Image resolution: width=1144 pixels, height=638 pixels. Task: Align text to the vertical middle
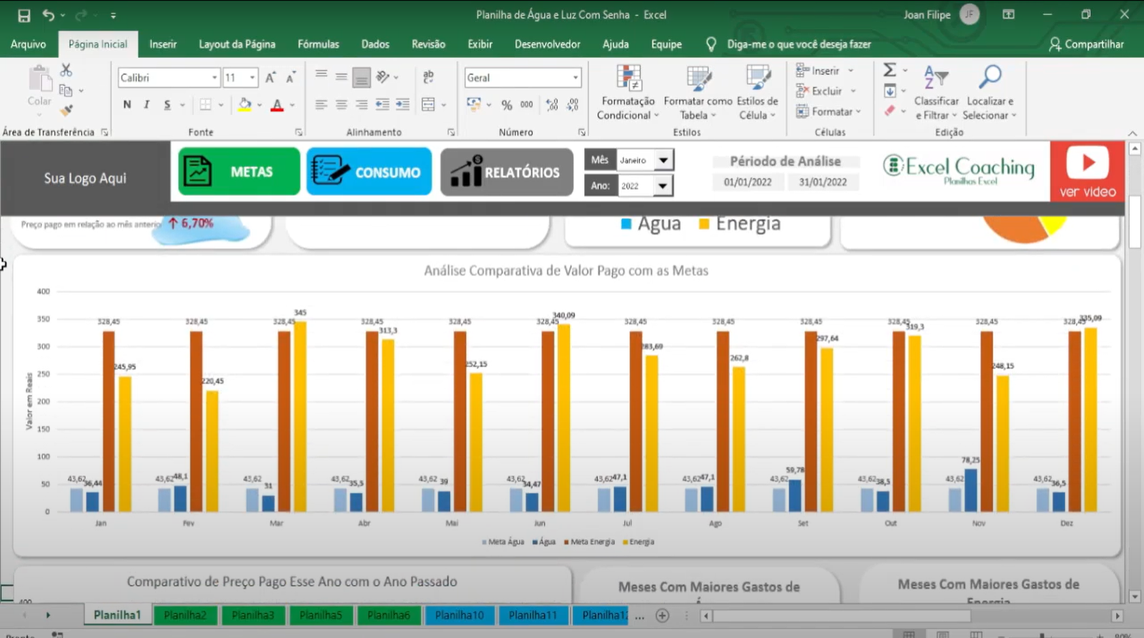coord(341,76)
